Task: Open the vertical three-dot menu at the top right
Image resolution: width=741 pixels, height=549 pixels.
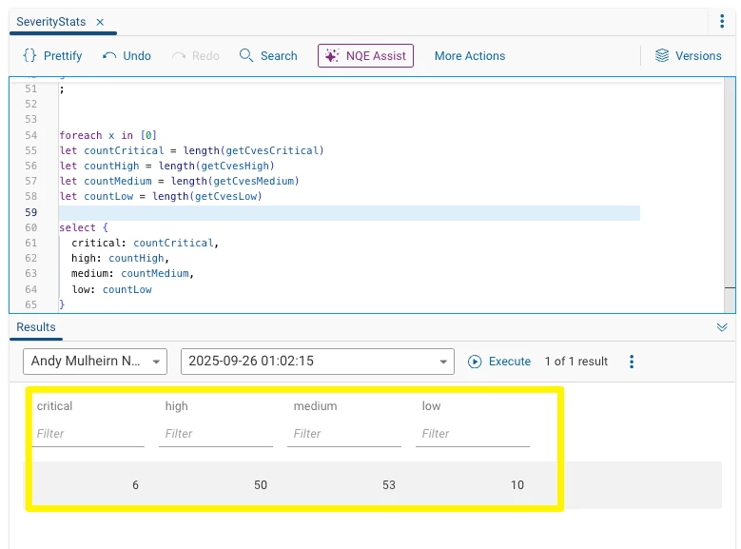Action: tap(722, 21)
